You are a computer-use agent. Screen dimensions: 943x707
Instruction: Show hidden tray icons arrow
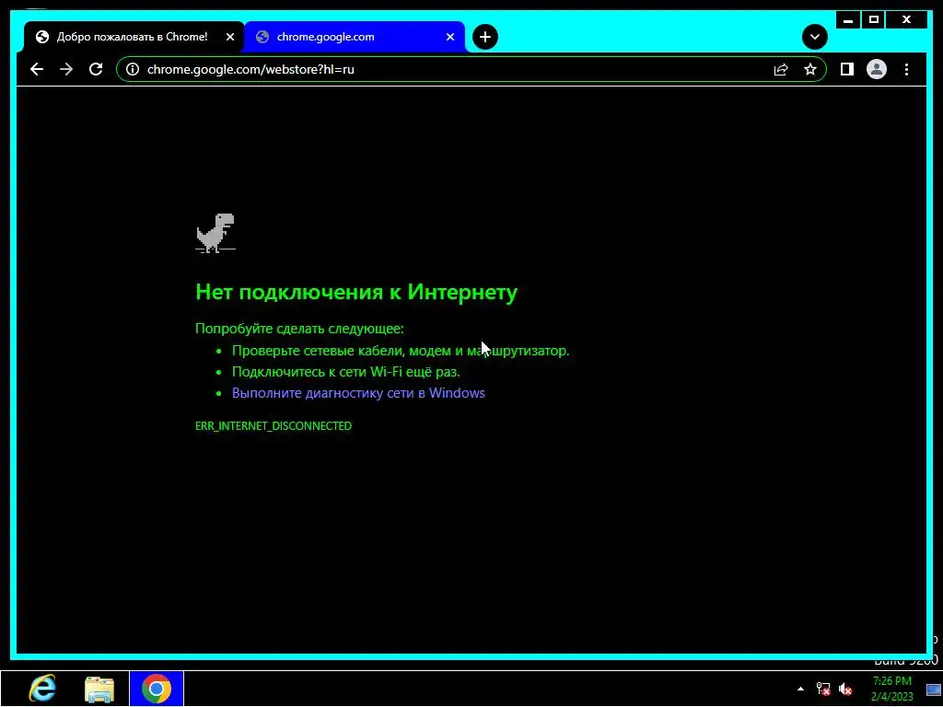click(800, 689)
